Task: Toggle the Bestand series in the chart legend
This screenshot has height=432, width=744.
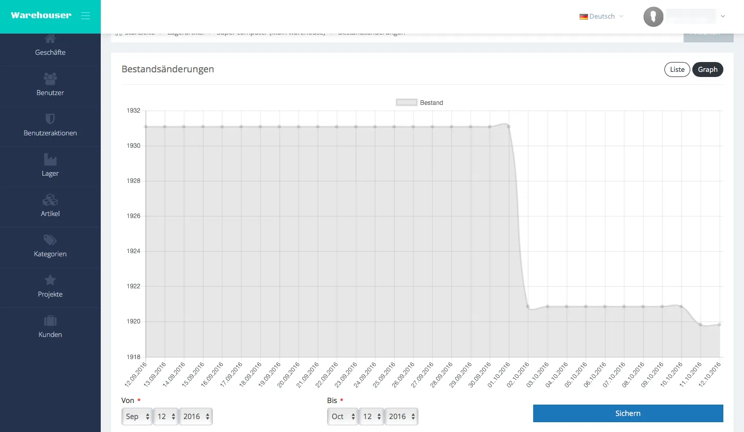Action: pos(420,102)
